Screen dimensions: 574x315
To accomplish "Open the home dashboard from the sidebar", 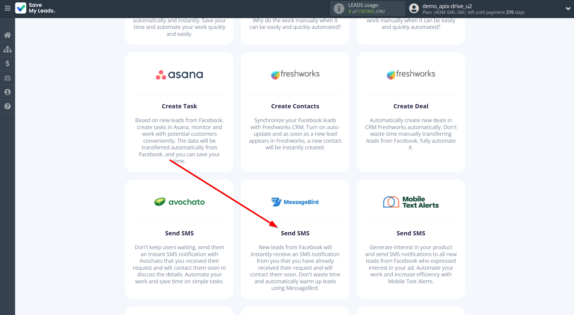I will click(7, 35).
